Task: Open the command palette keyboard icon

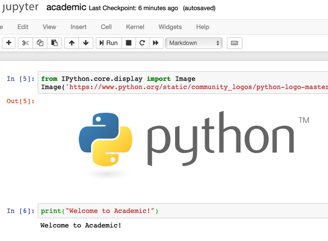Action: click(x=234, y=43)
